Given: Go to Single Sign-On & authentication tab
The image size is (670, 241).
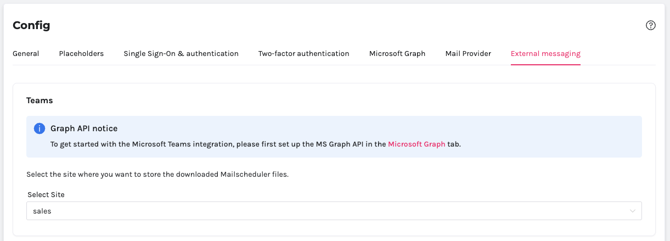Looking at the screenshot, I should (181, 54).
